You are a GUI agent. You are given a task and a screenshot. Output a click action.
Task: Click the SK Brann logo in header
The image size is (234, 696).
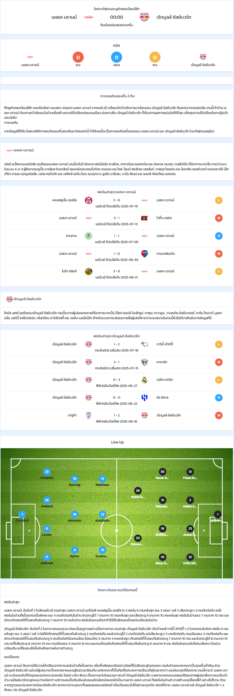(89, 17)
